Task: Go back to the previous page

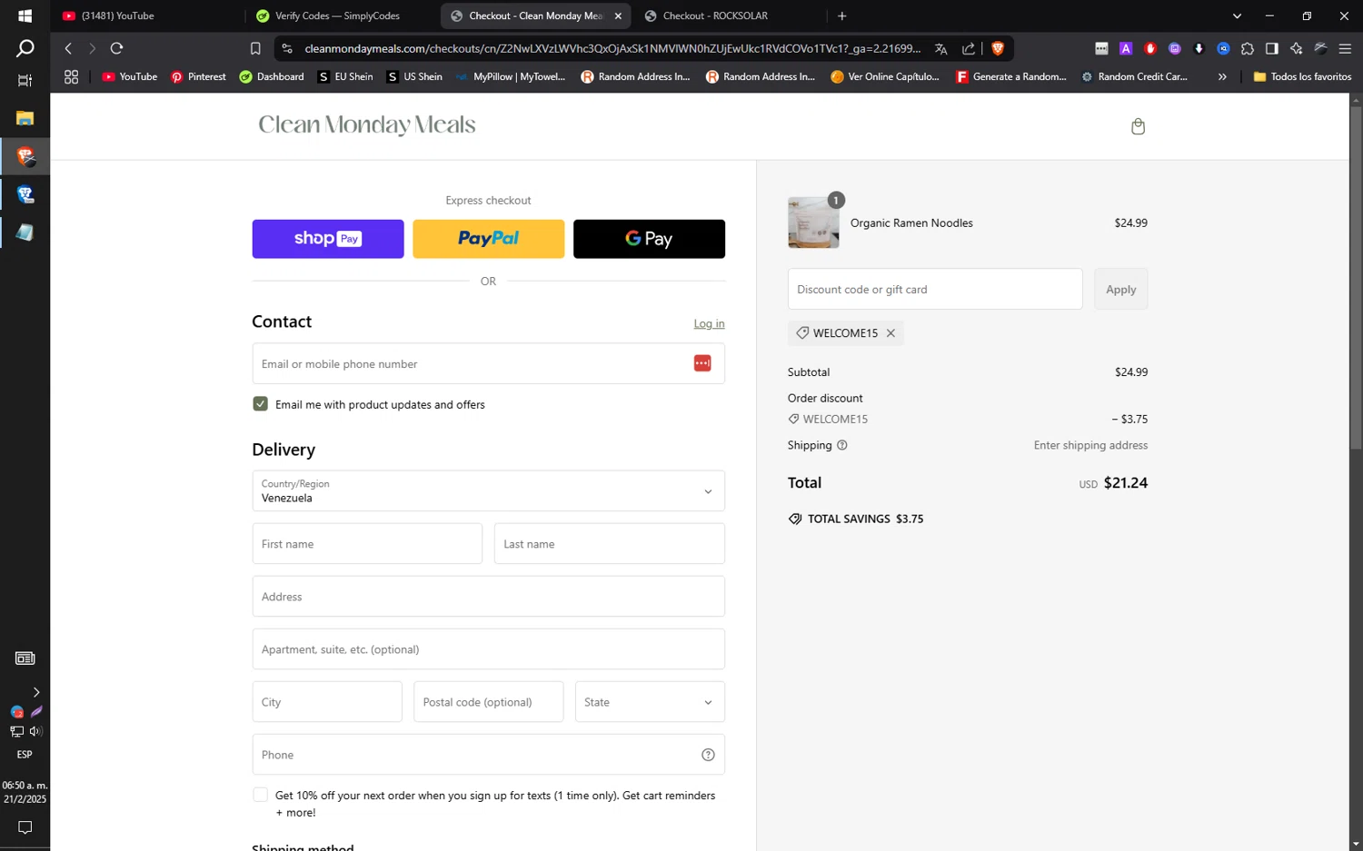Action: click(x=68, y=48)
